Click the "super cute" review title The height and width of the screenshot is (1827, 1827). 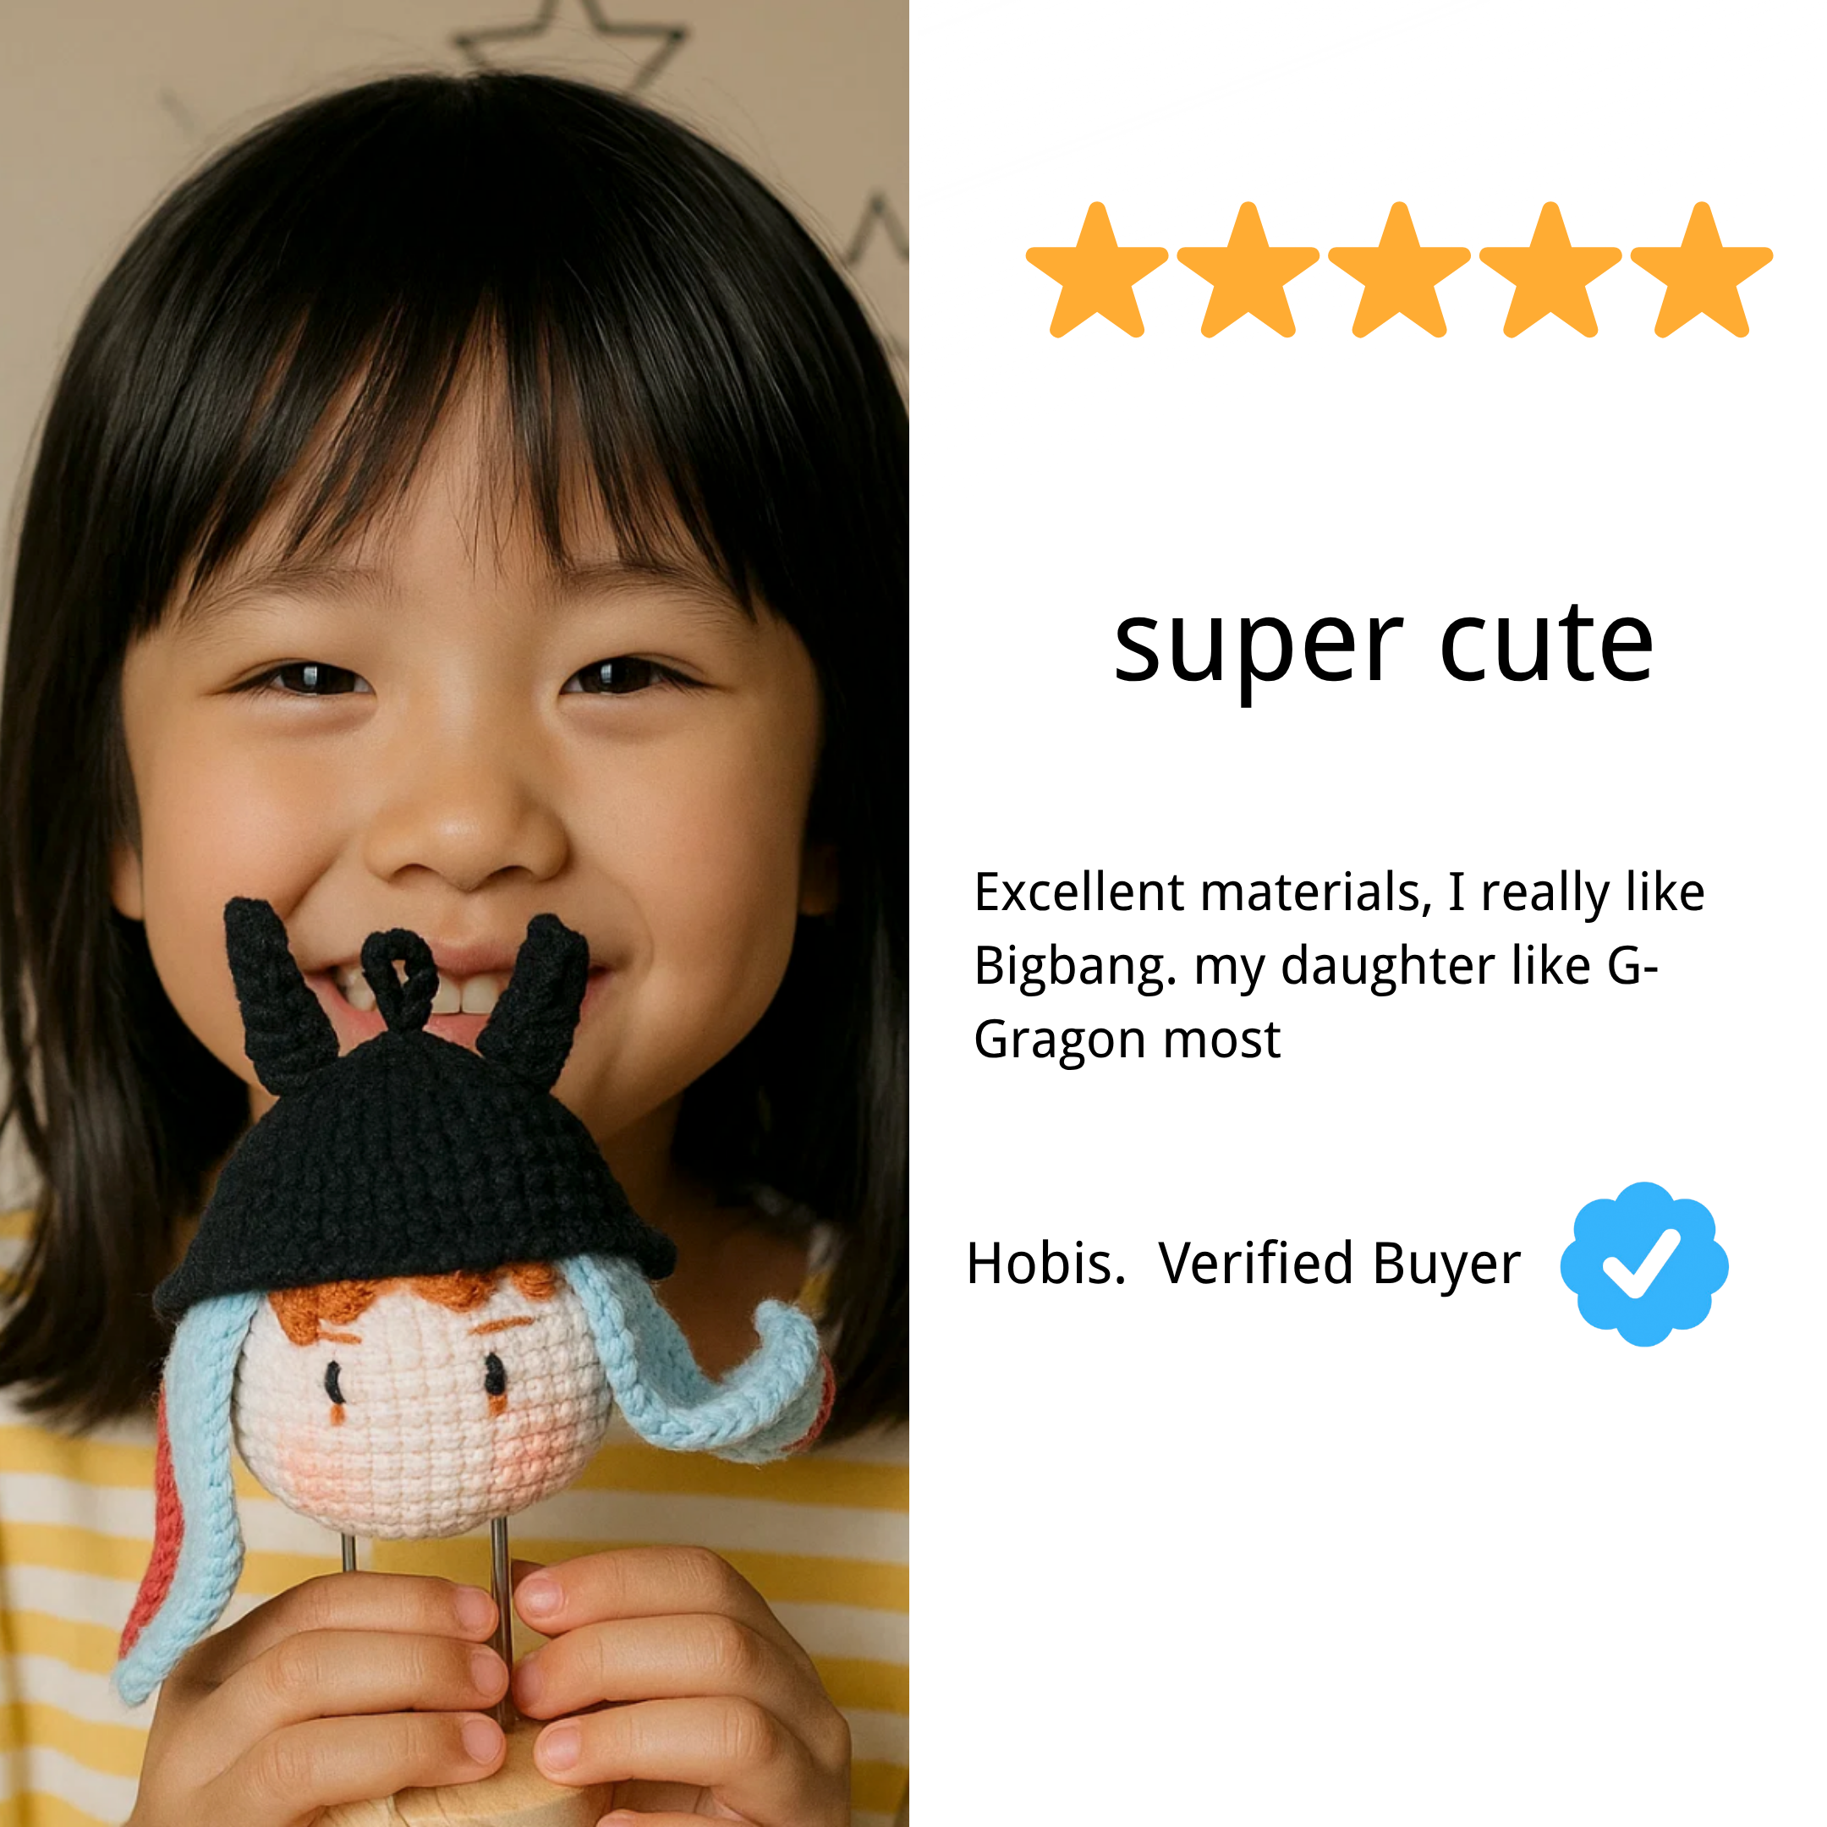coord(1384,648)
